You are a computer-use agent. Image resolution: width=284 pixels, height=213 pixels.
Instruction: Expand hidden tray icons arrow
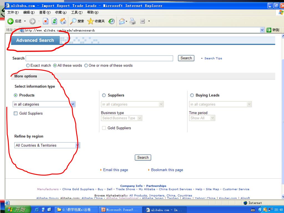tap(260, 210)
